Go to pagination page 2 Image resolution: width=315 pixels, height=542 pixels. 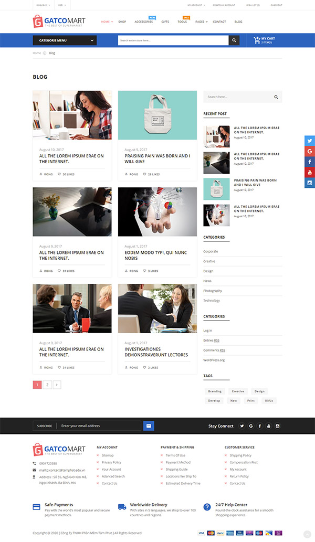tap(47, 385)
